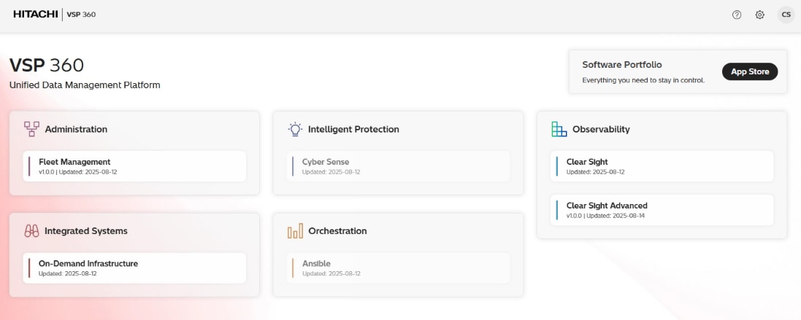Click the Observability section heading
This screenshot has width=801, height=320.
pyautogui.click(x=601, y=129)
